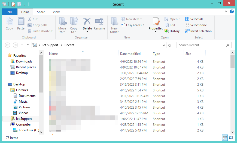Switch to details view layout

pos(225,138)
